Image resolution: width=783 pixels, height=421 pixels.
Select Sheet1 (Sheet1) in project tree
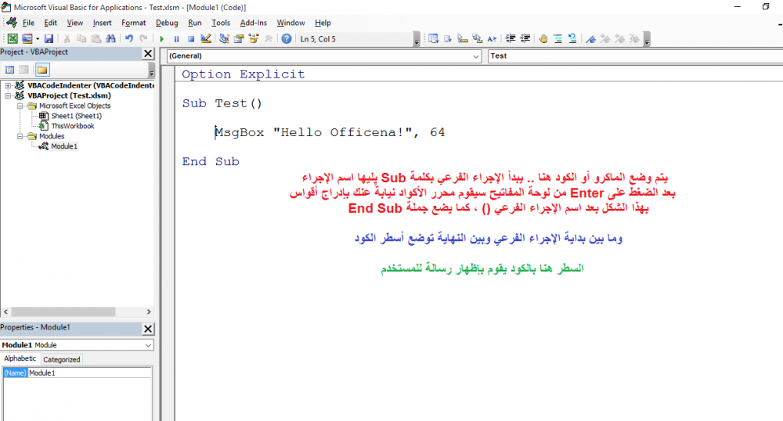pyautogui.click(x=76, y=116)
